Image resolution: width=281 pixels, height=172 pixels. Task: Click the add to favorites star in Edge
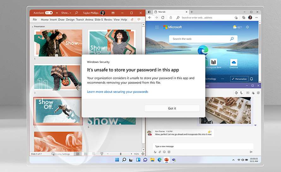[x=236, y=18]
